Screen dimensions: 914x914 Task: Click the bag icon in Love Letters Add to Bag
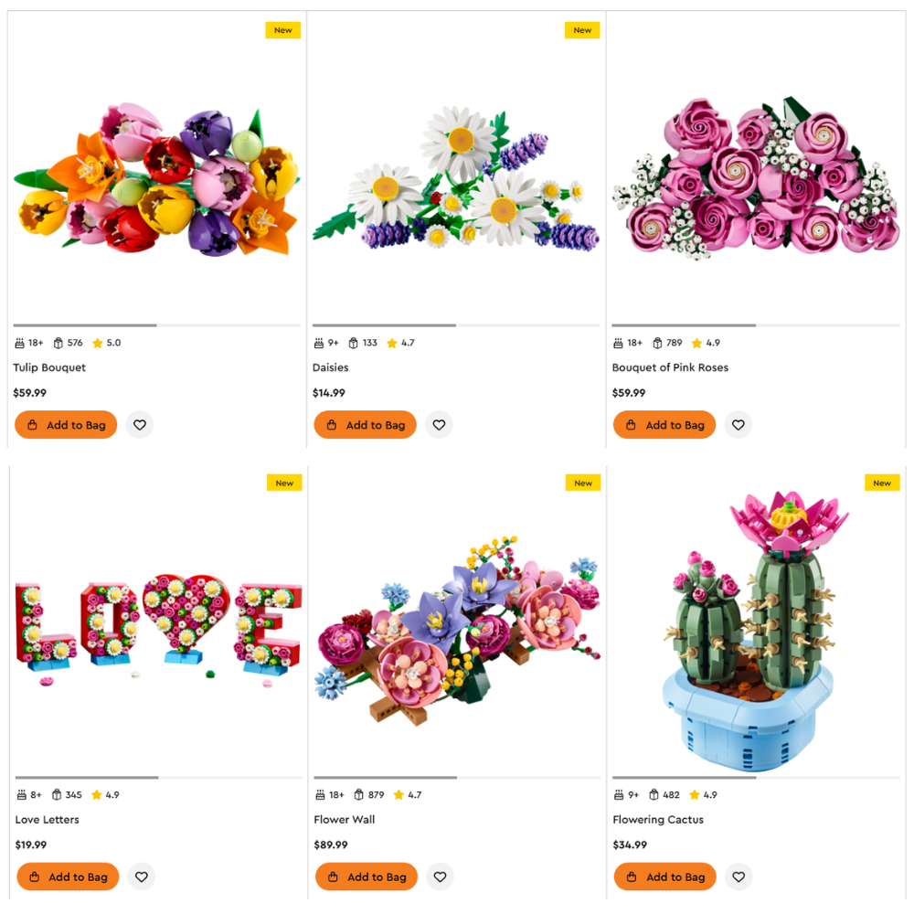[x=34, y=877]
